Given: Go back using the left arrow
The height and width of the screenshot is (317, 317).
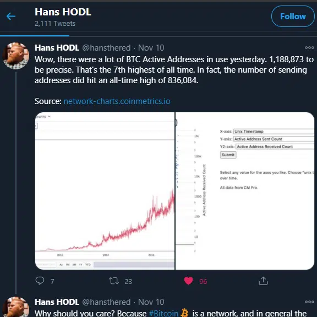Looking at the screenshot, I should click(11, 16).
